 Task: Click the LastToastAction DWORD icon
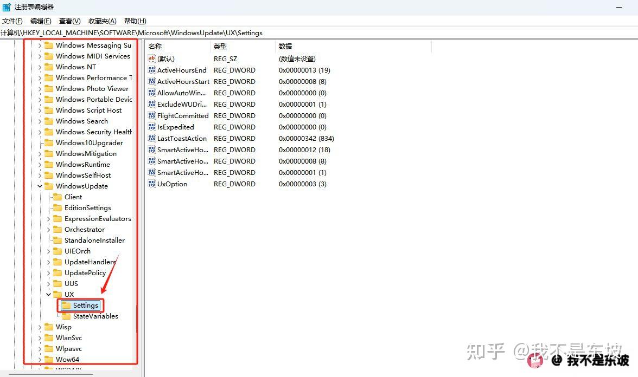click(152, 138)
